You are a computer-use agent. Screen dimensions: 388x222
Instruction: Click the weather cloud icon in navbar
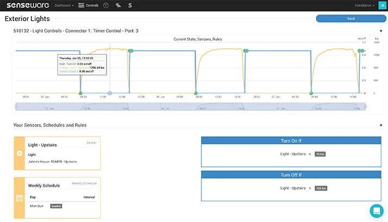(x=118, y=5)
